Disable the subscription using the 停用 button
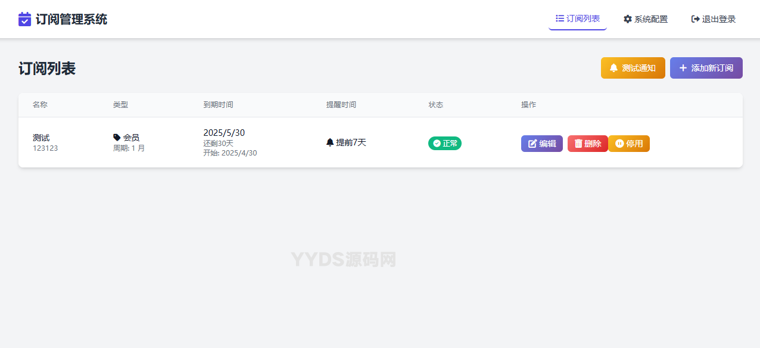760x348 pixels. (x=629, y=143)
